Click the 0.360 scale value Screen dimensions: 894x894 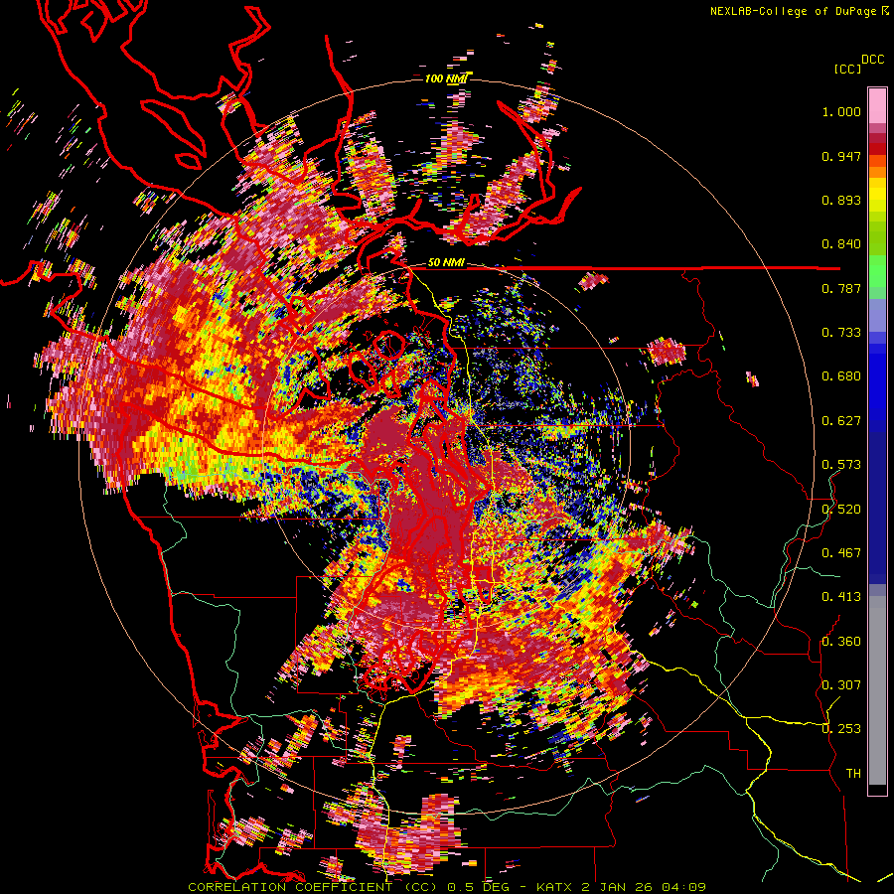pyautogui.click(x=841, y=642)
